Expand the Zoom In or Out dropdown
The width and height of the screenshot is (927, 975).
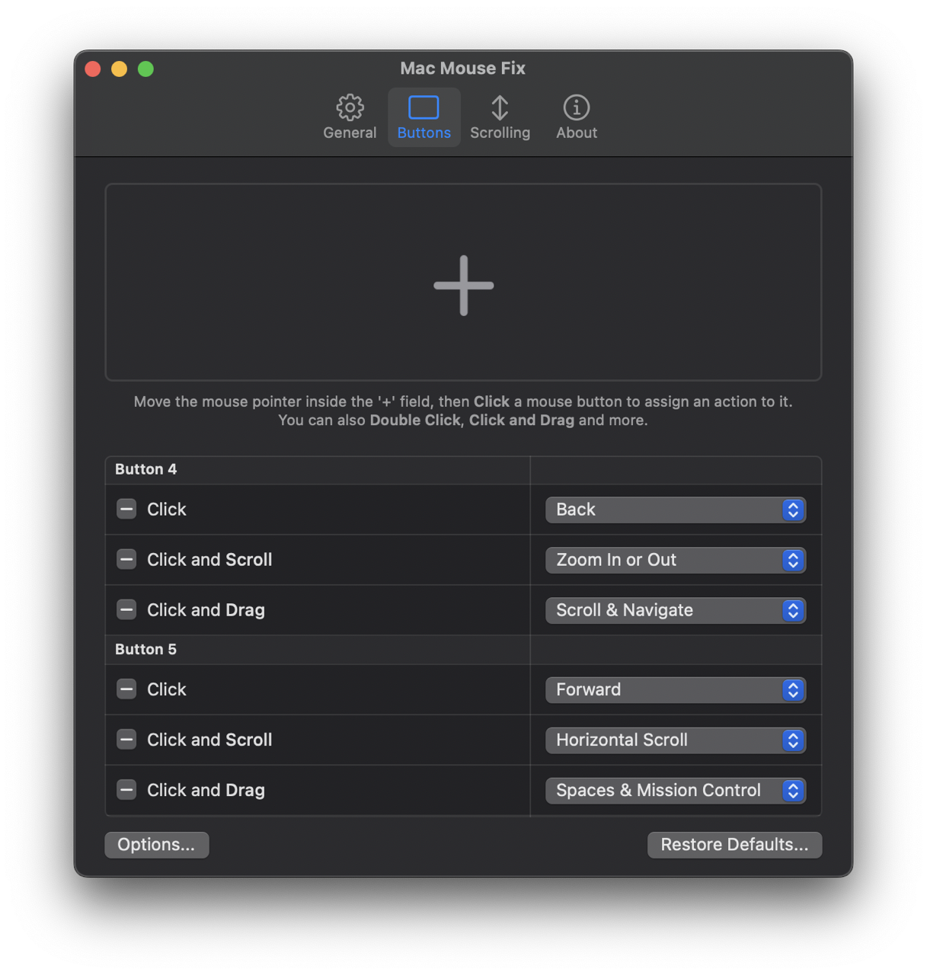[676, 560]
